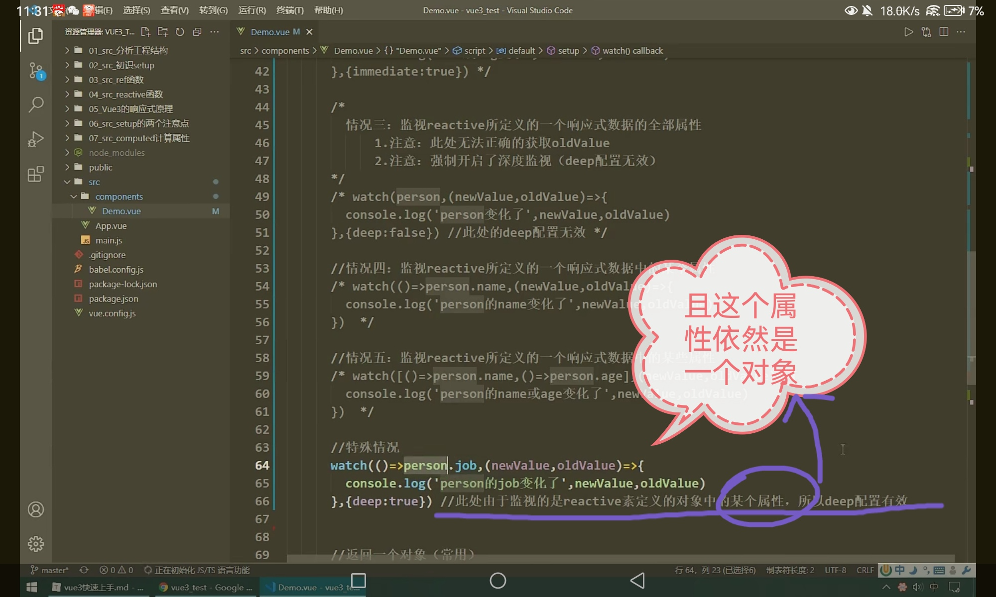Run the code with play icon
Viewport: 996px width, 597px height.
pos(908,32)
